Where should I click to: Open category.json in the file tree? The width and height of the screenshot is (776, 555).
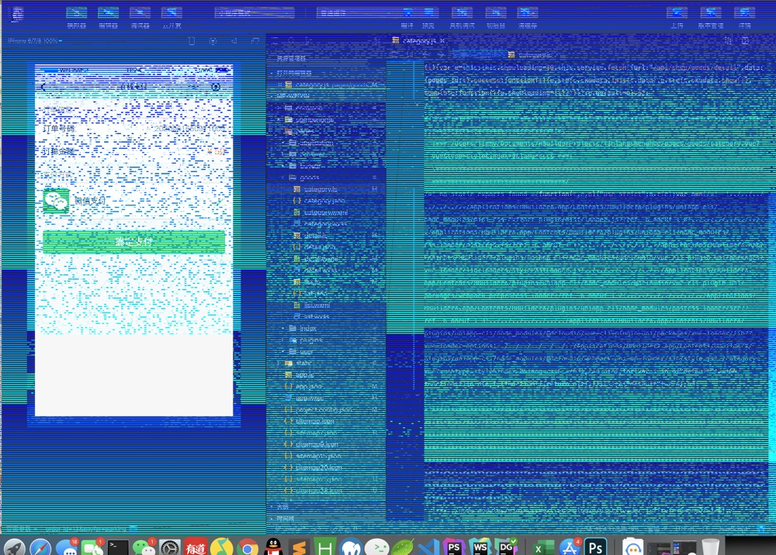click(324, 200)
